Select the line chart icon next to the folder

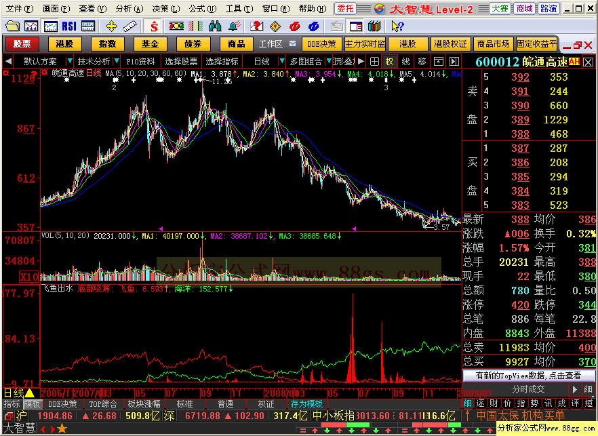[x=31, y=26]
